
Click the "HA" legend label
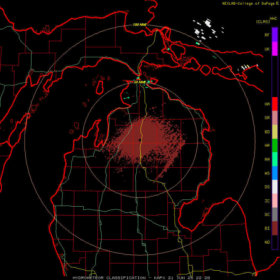[x=267, y=104]
